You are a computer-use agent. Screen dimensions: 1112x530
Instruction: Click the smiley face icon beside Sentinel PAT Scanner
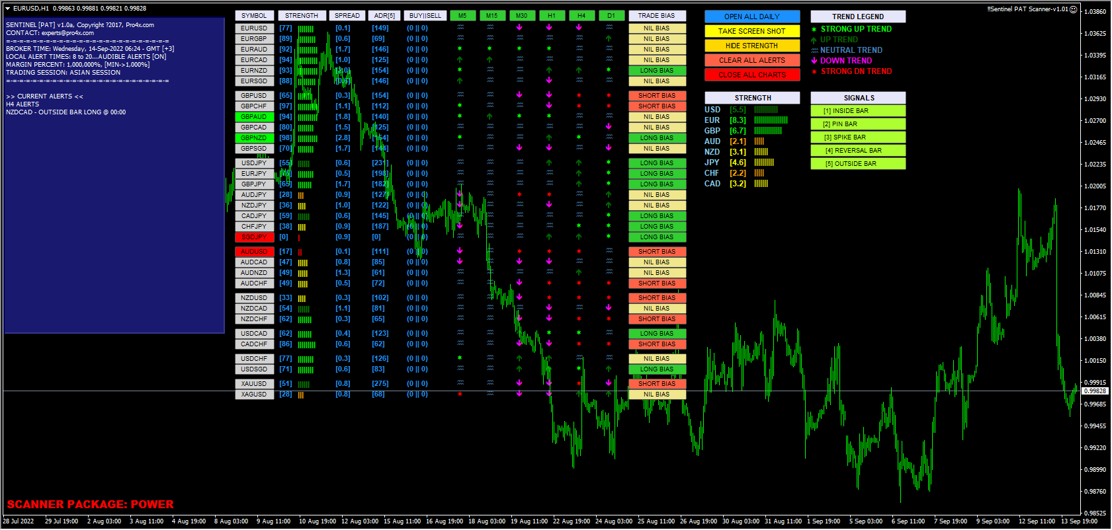(1073, 9)
